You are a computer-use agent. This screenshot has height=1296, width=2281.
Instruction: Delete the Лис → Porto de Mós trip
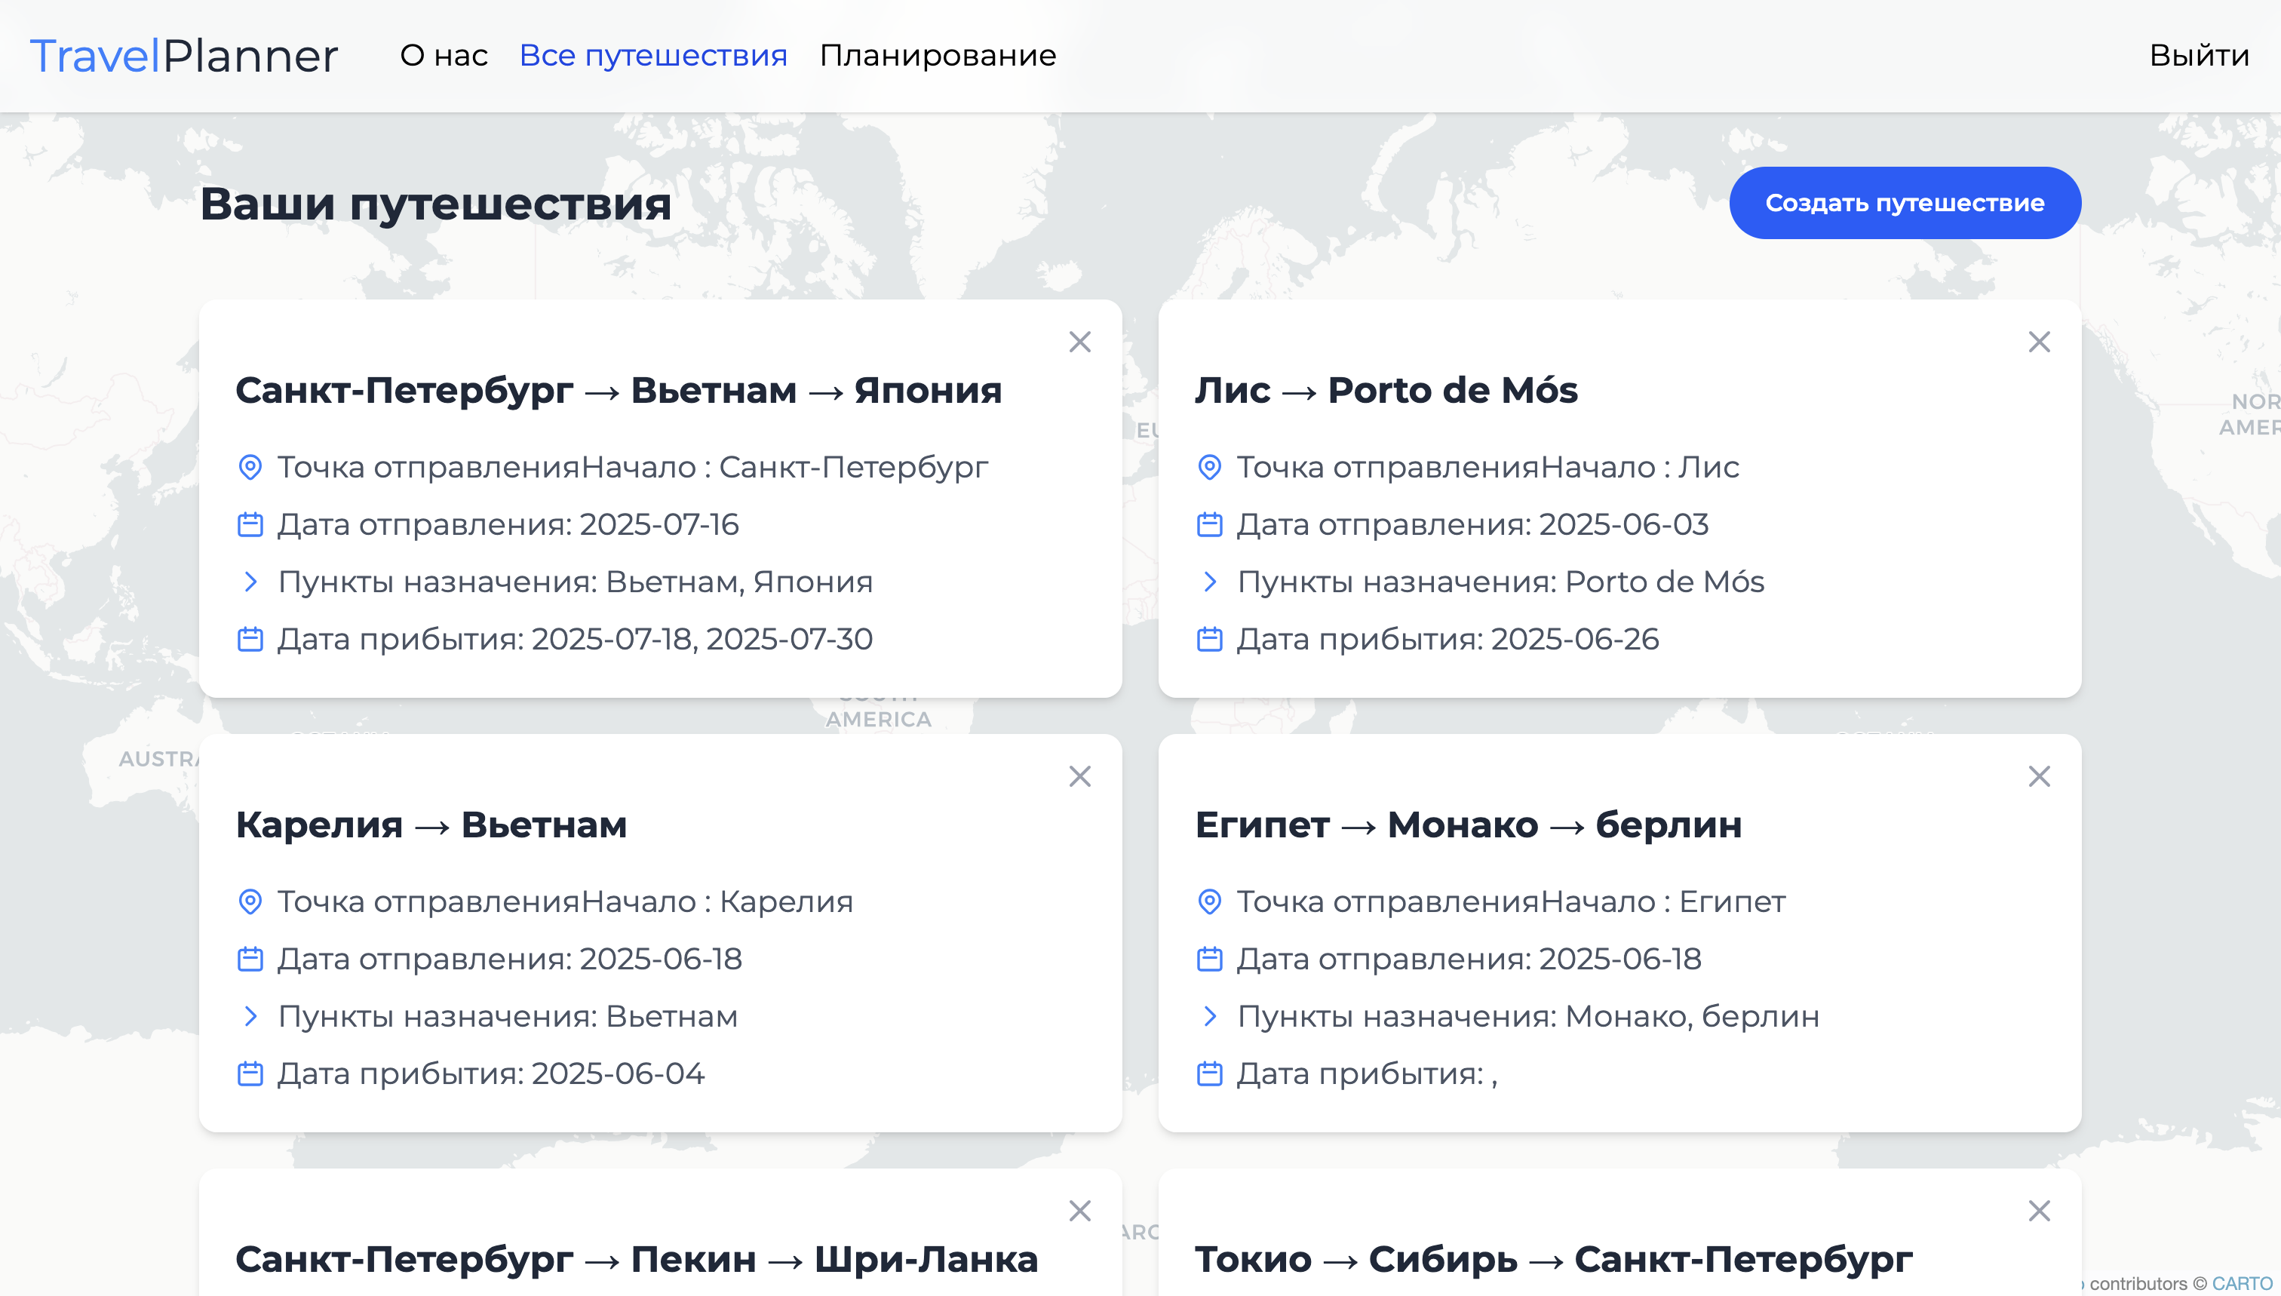pyautogui.click(x=2039, y=342)
